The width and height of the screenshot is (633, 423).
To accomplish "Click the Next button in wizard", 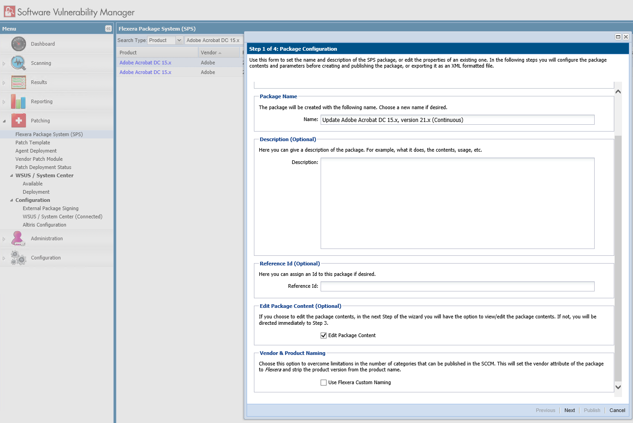I will (x=570, y=410).
